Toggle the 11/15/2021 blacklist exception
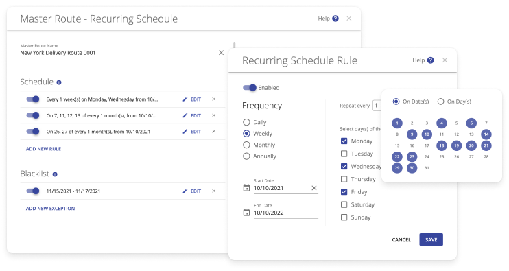509x271 pixels. tap(33, 191)
